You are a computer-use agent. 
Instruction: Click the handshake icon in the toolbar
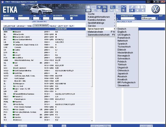coord(99,7)
